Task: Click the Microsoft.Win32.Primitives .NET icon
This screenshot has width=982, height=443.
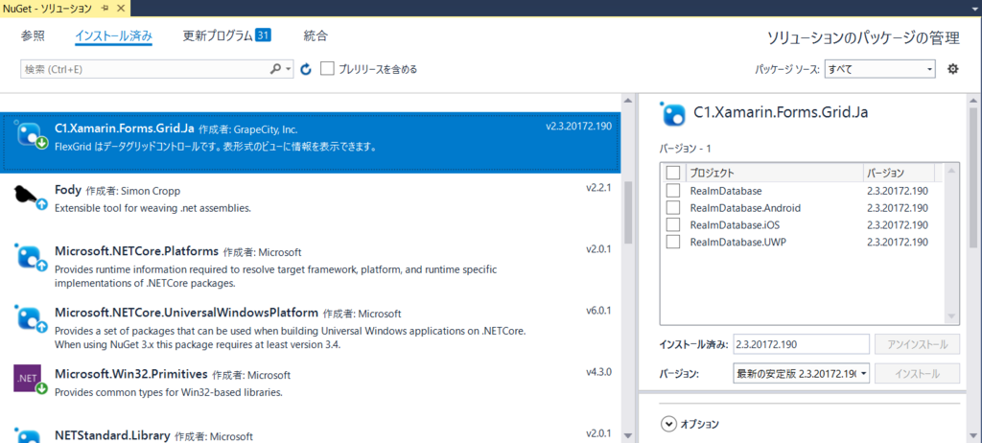Action: [x=31, y=379]
